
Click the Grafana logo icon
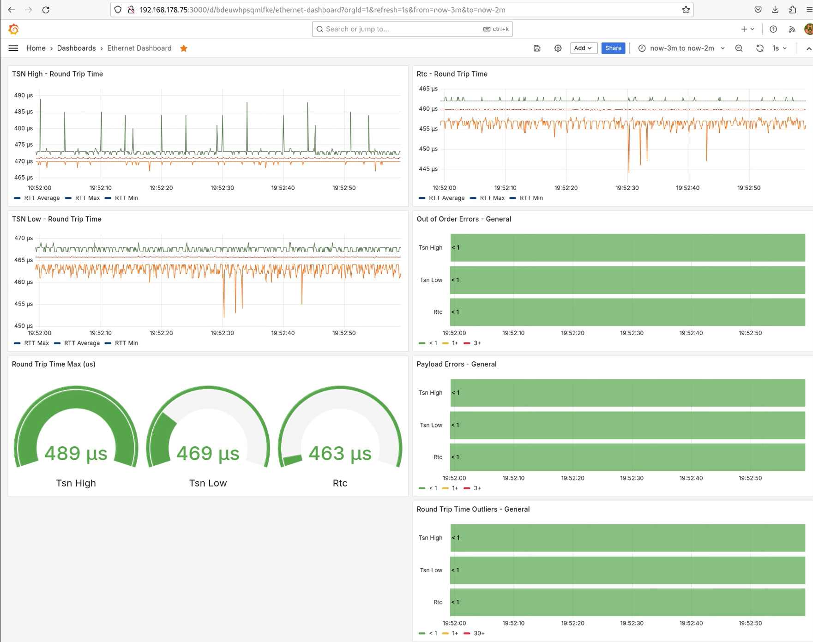click(x=13, y=29)
